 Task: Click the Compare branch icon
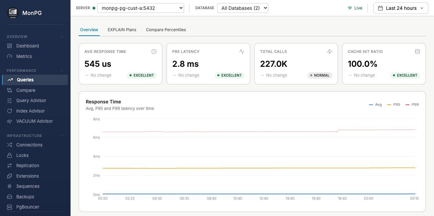coord(9,90)
